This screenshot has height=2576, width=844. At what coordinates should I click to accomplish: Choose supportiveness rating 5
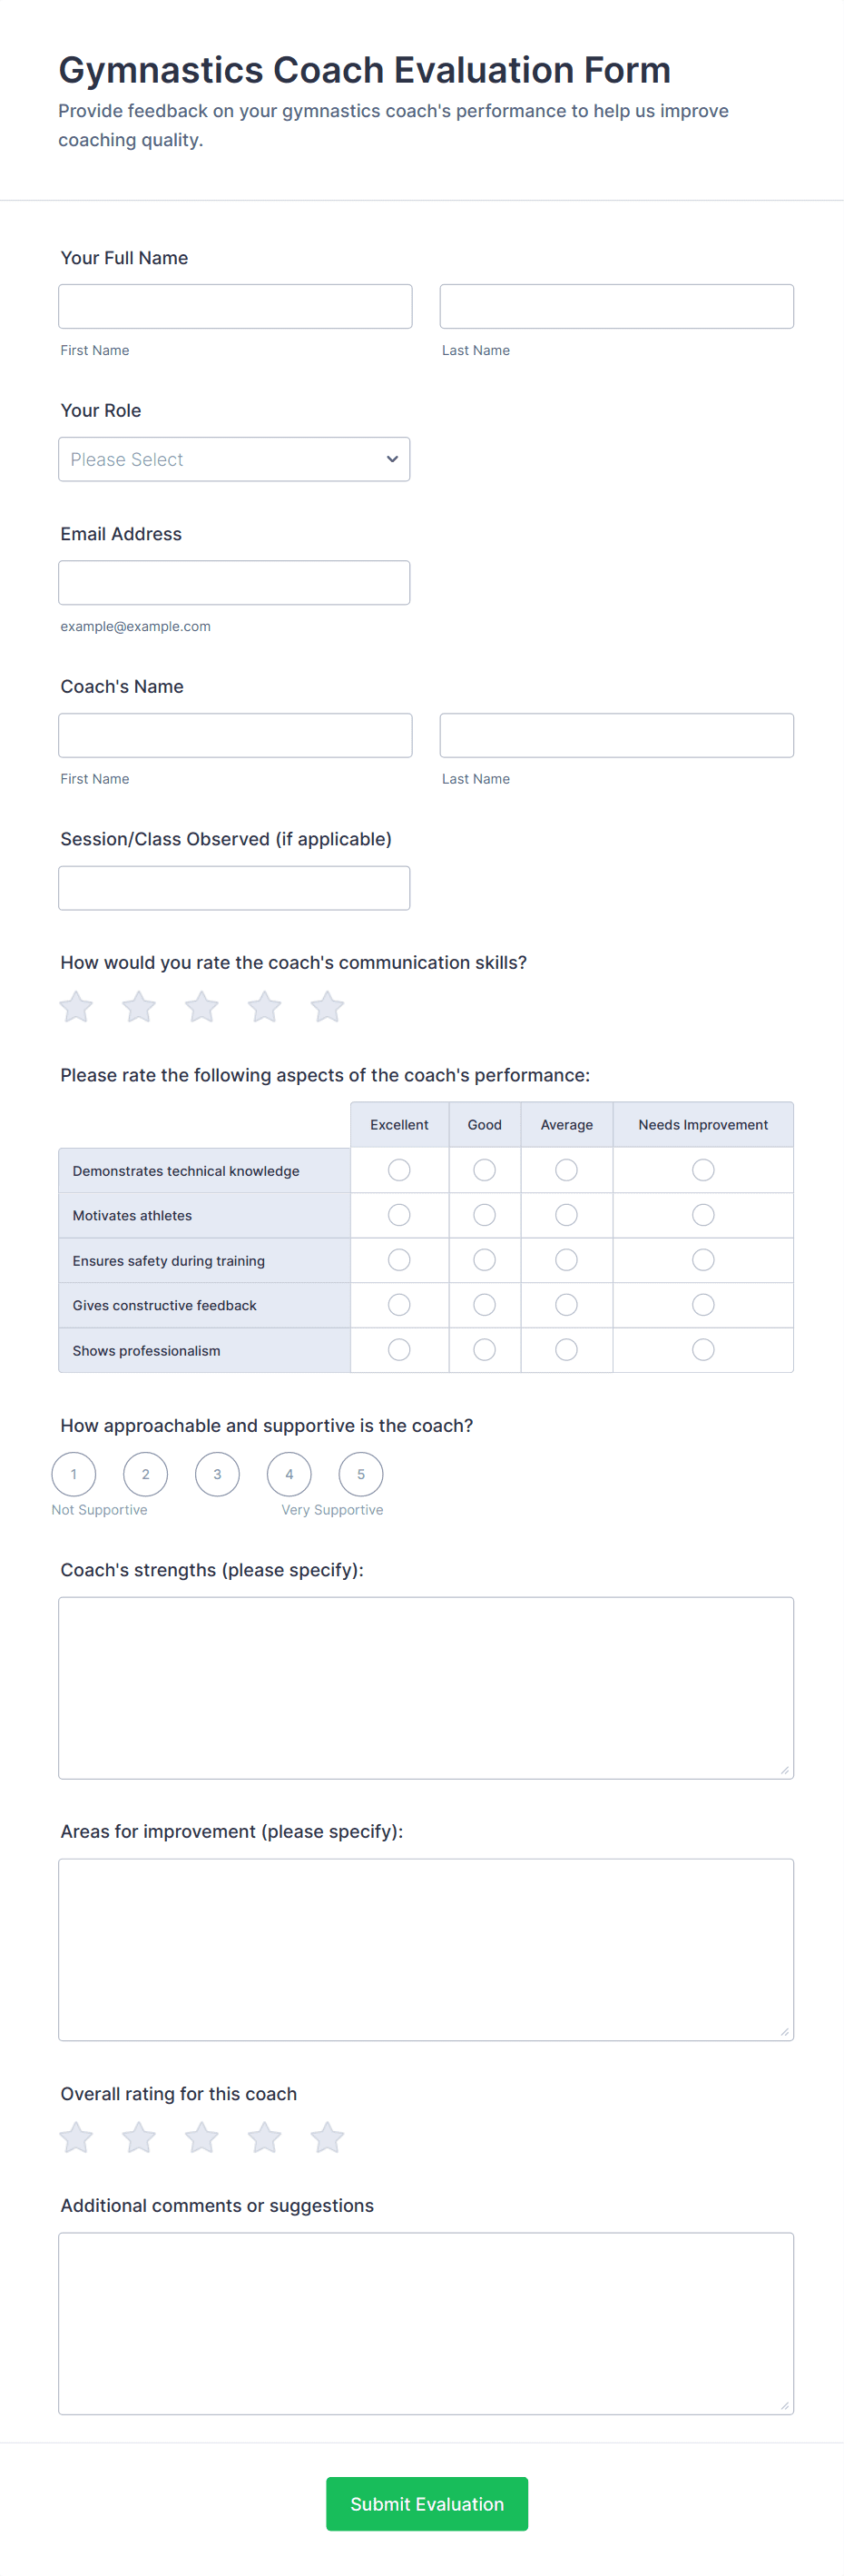coord(361,1474)
